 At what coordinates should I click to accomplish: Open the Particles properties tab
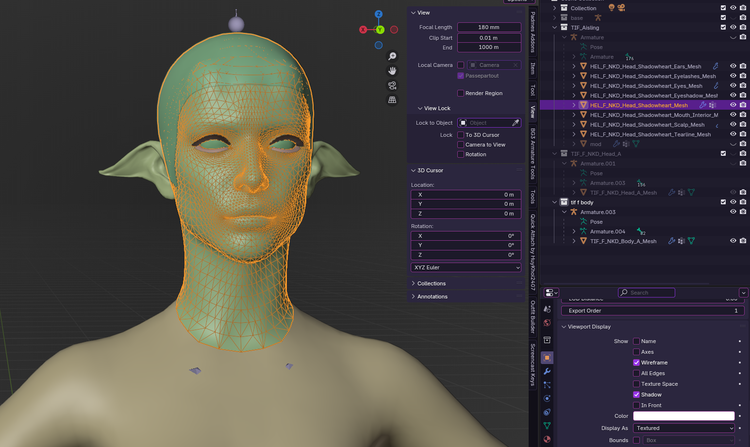(x=547, y=385)
